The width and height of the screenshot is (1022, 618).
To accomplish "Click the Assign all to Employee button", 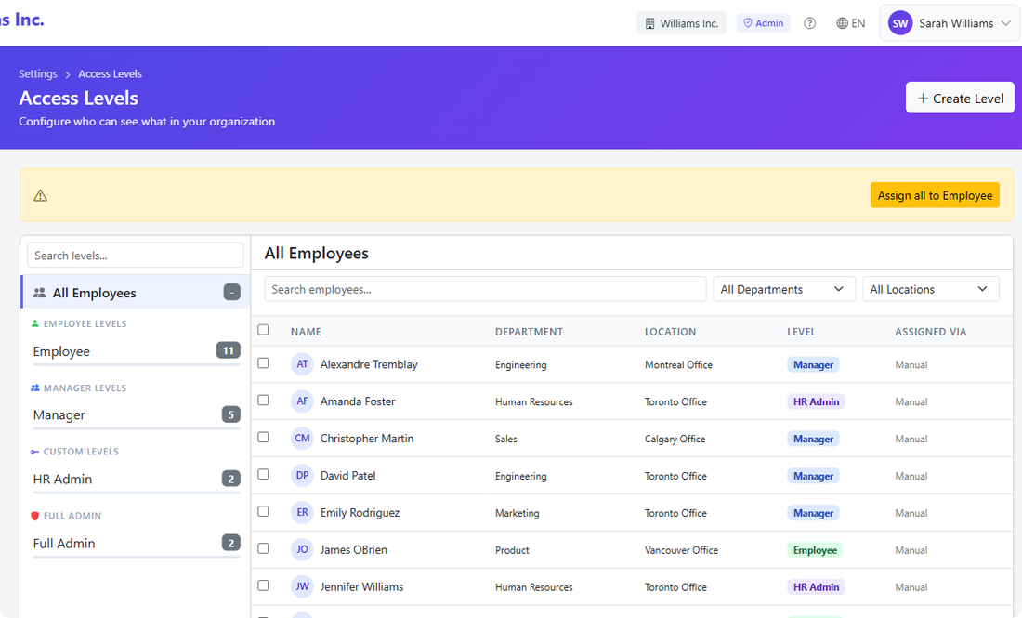I will (935, 195).
